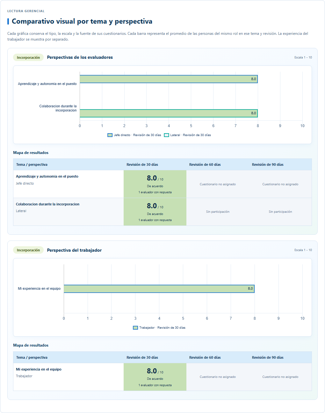This screenshot has height=413, width=325.
Task: Click the Mi experiencia en el equipo axis label
Action: pos(39,288)
